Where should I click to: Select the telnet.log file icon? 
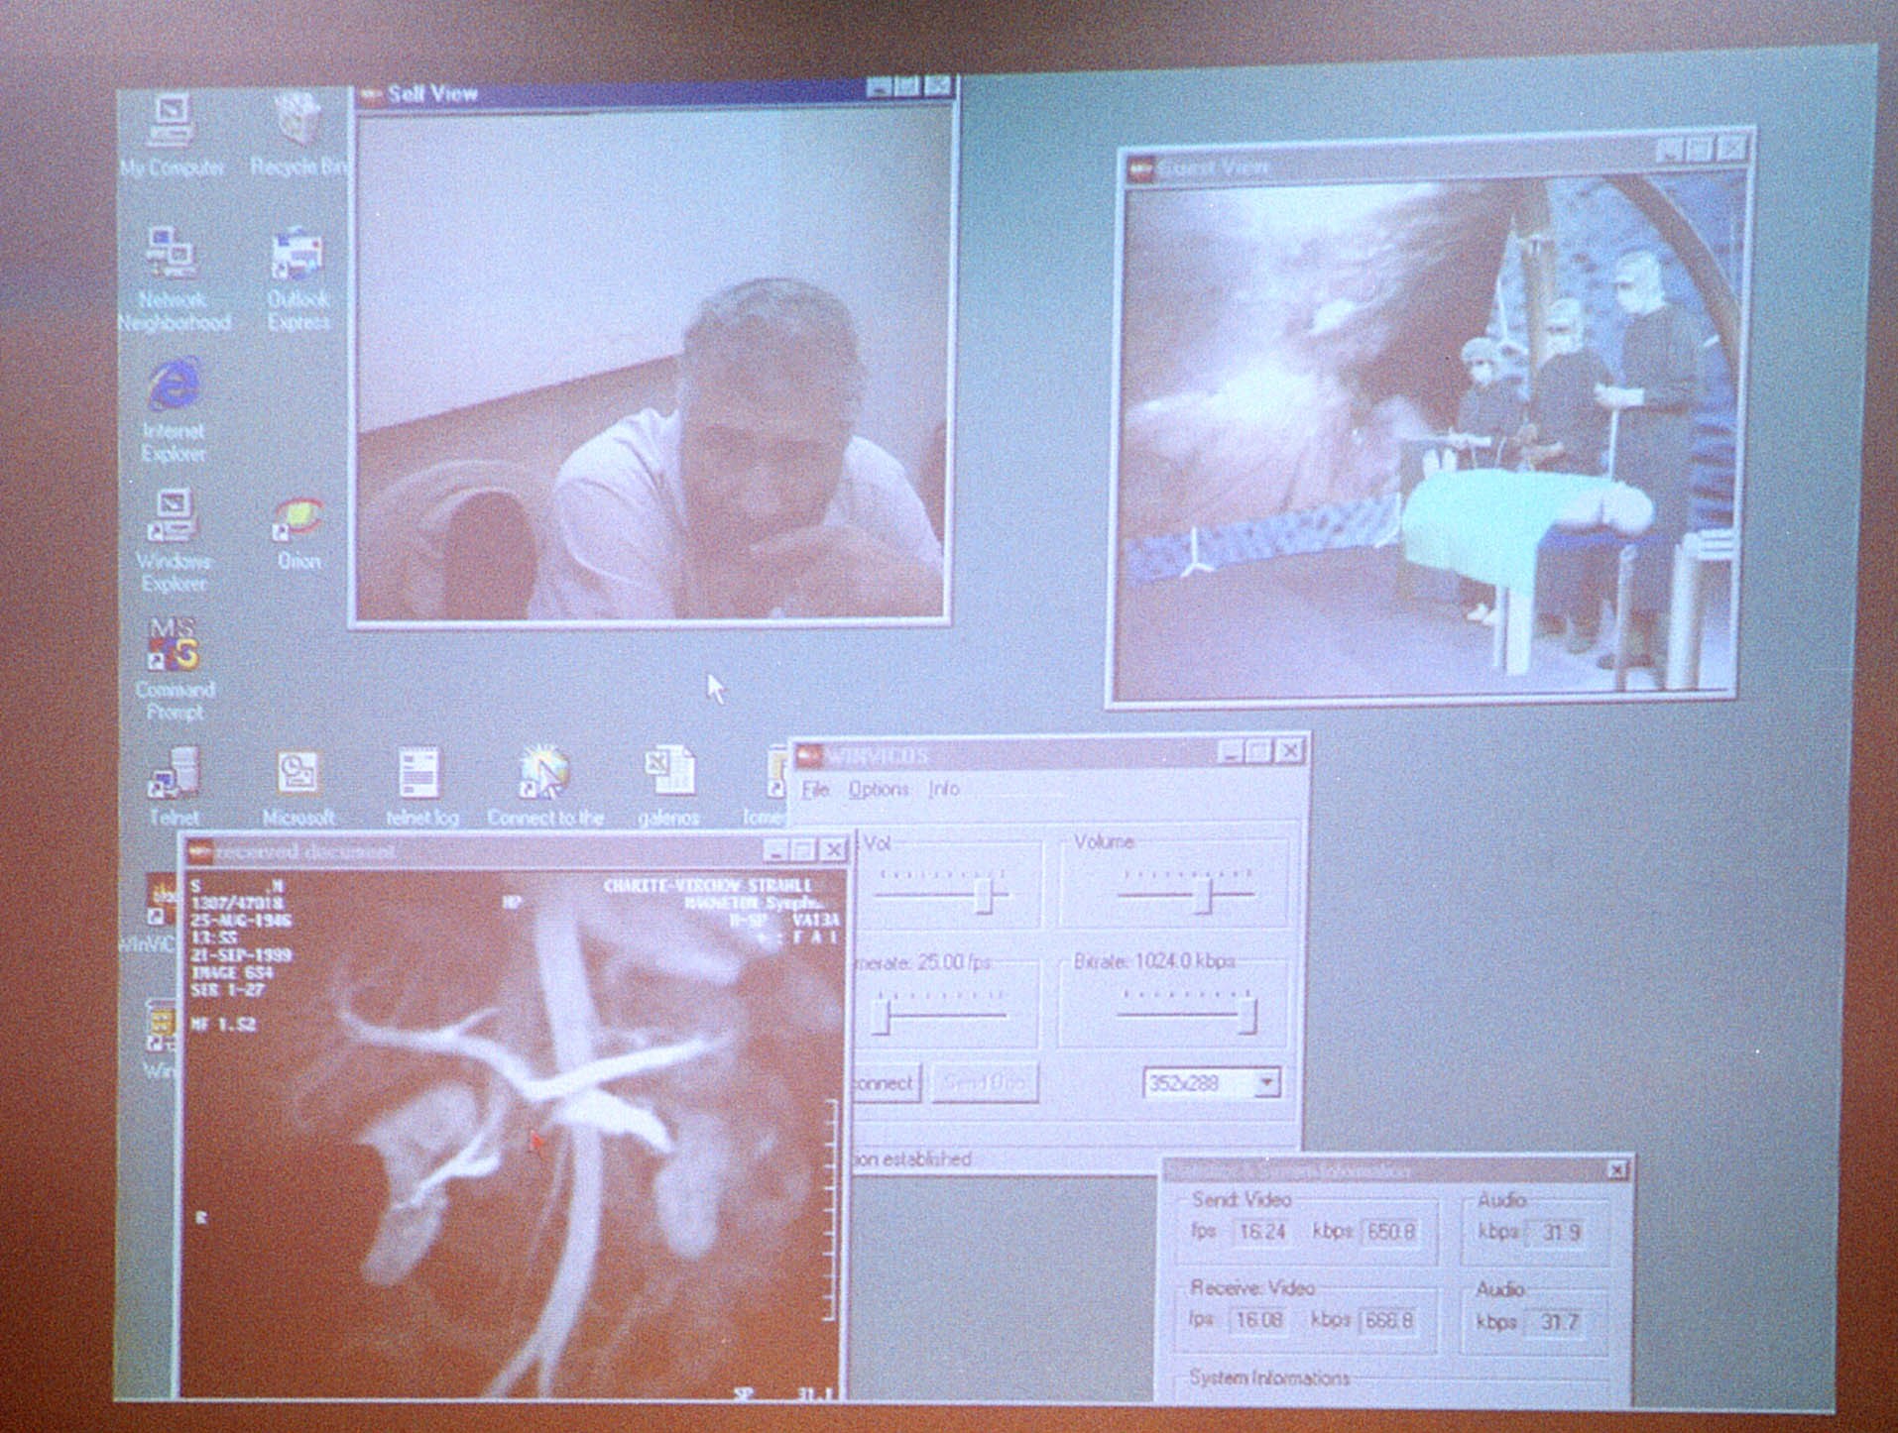[420, 788]
